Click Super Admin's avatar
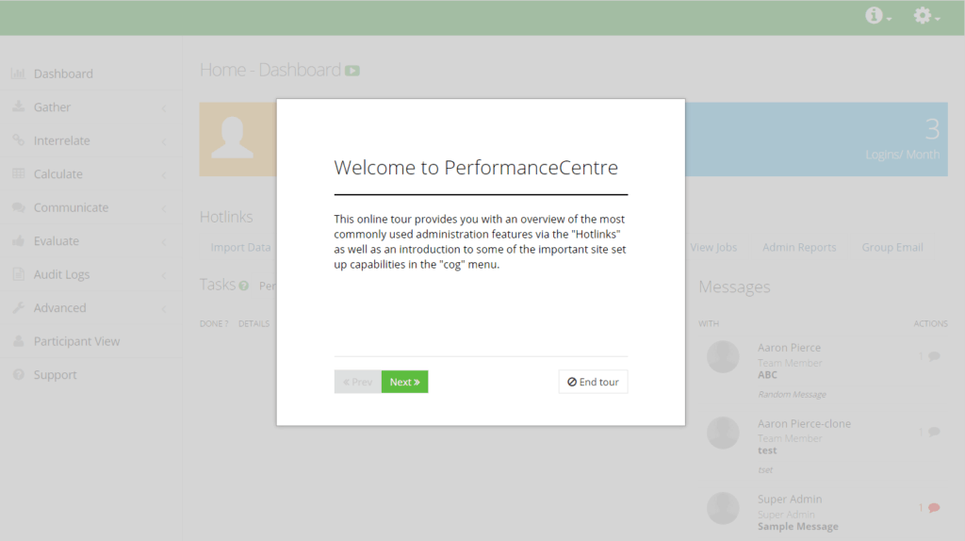 [723, 508]
